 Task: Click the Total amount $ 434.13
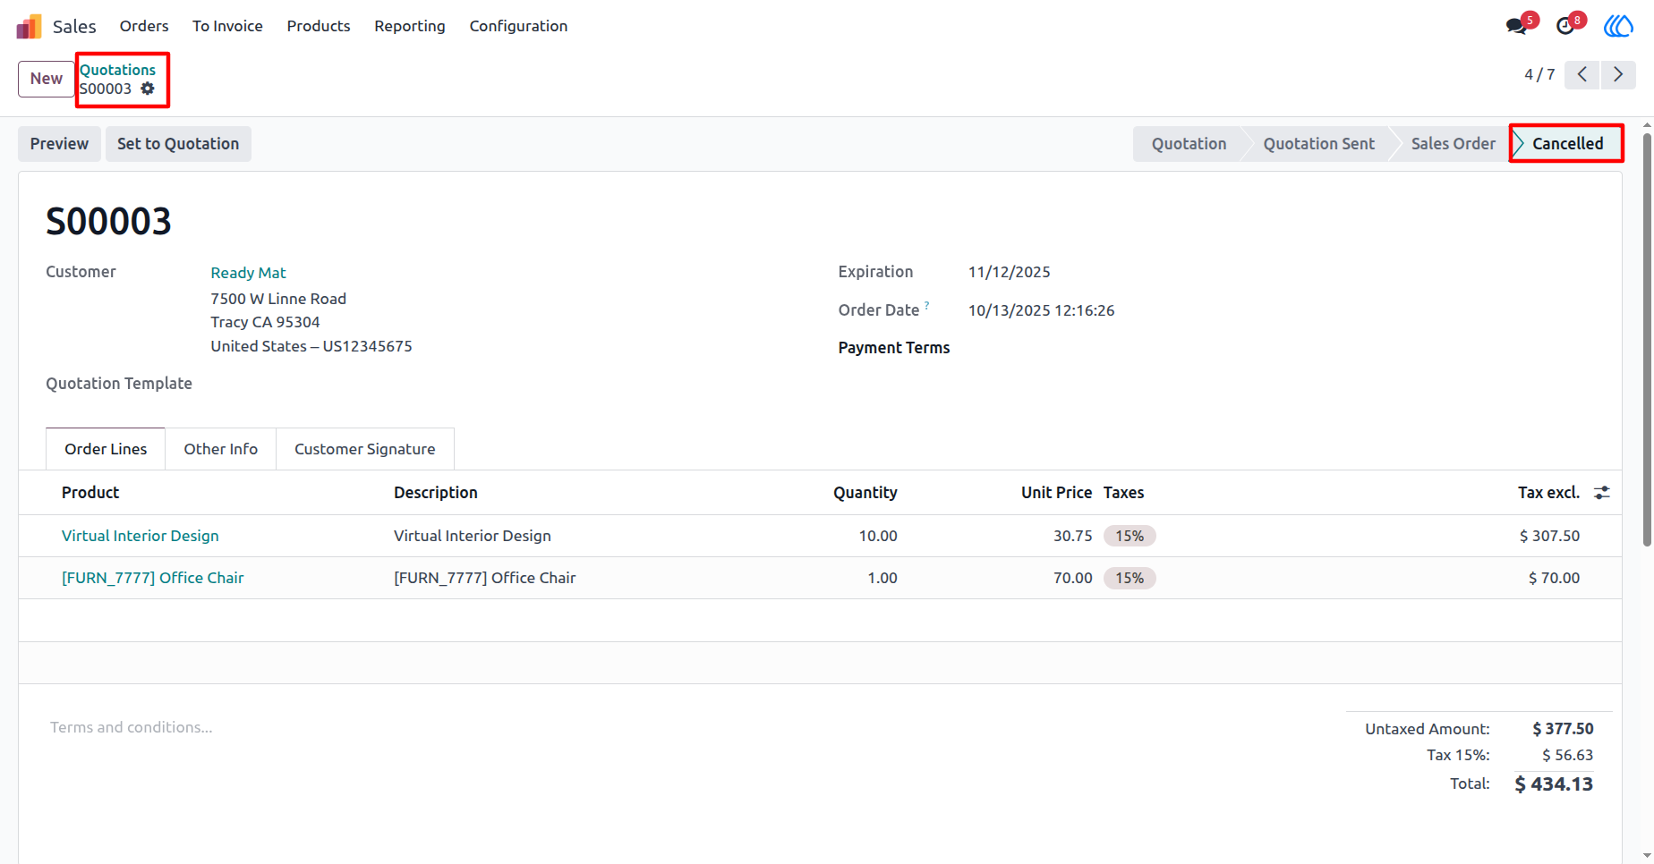pyautogui.click(x=1554, y=784)
